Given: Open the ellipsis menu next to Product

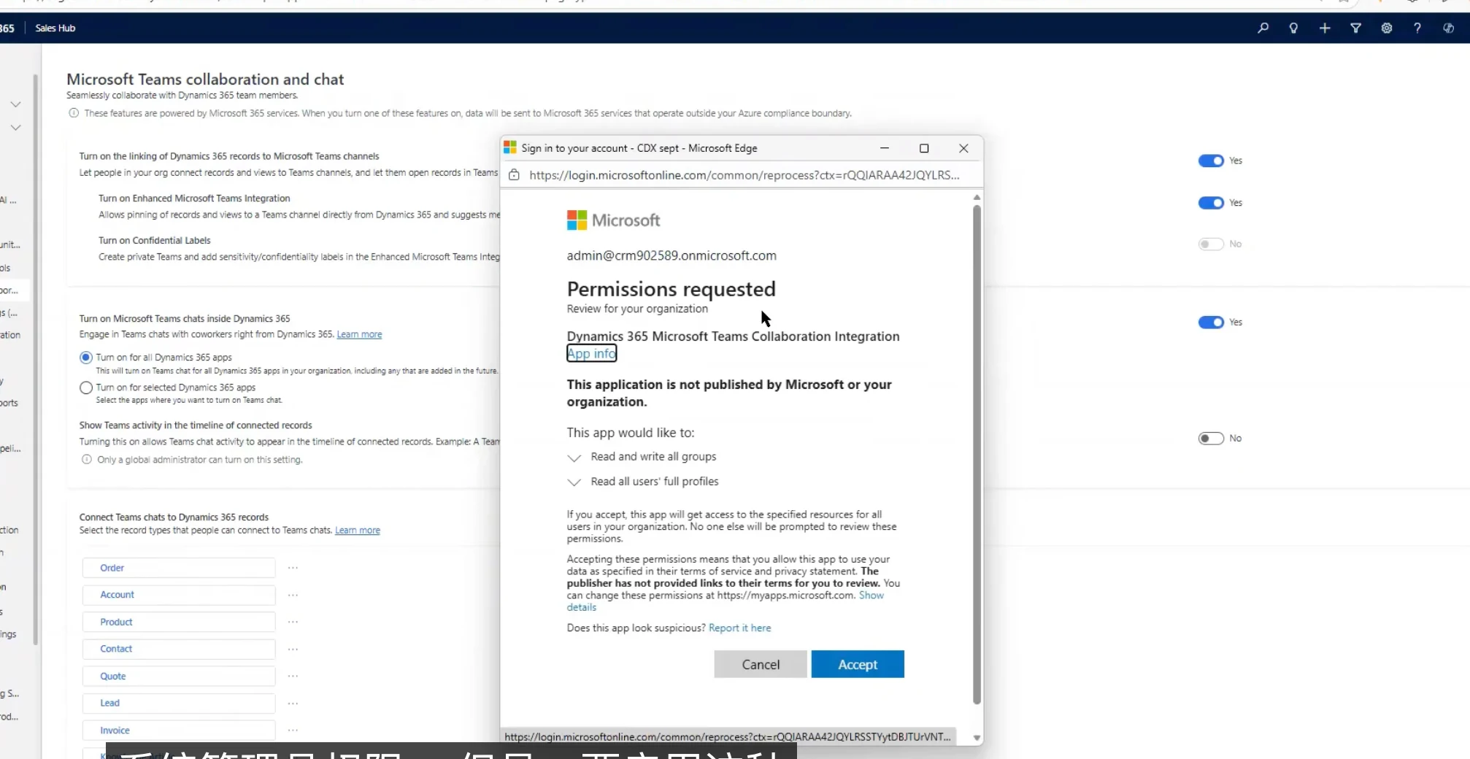Looking at the screenshot, I should [x=293, y=622].
